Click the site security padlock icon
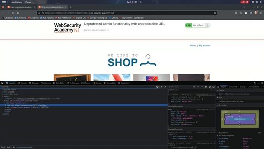264x149 pixels. tap(42, 13)
